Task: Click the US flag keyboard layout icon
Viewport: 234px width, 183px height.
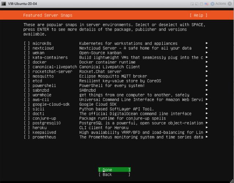Action: [207, 4]
